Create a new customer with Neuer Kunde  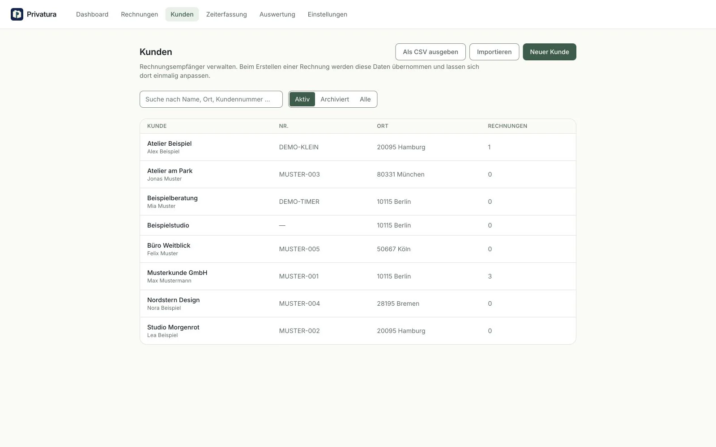(550, 52)
